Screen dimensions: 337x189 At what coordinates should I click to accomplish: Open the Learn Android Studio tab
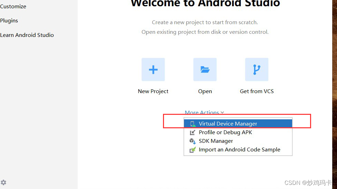click(x=27, y=35)
